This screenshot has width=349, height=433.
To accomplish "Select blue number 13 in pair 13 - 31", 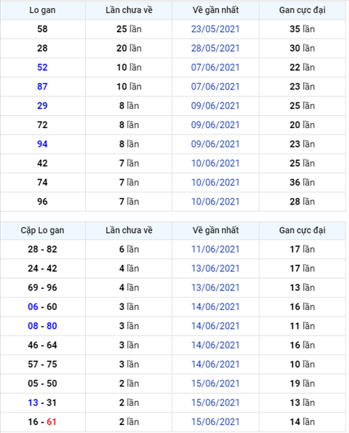I will [33, 402].
